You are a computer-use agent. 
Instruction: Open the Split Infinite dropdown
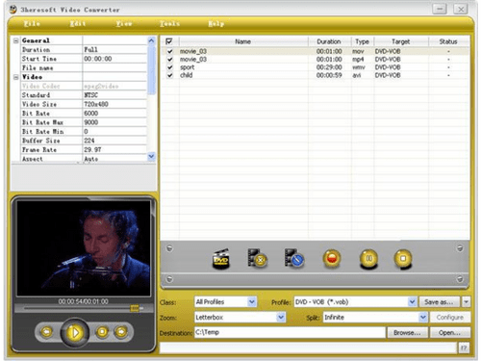pos(423,318)
